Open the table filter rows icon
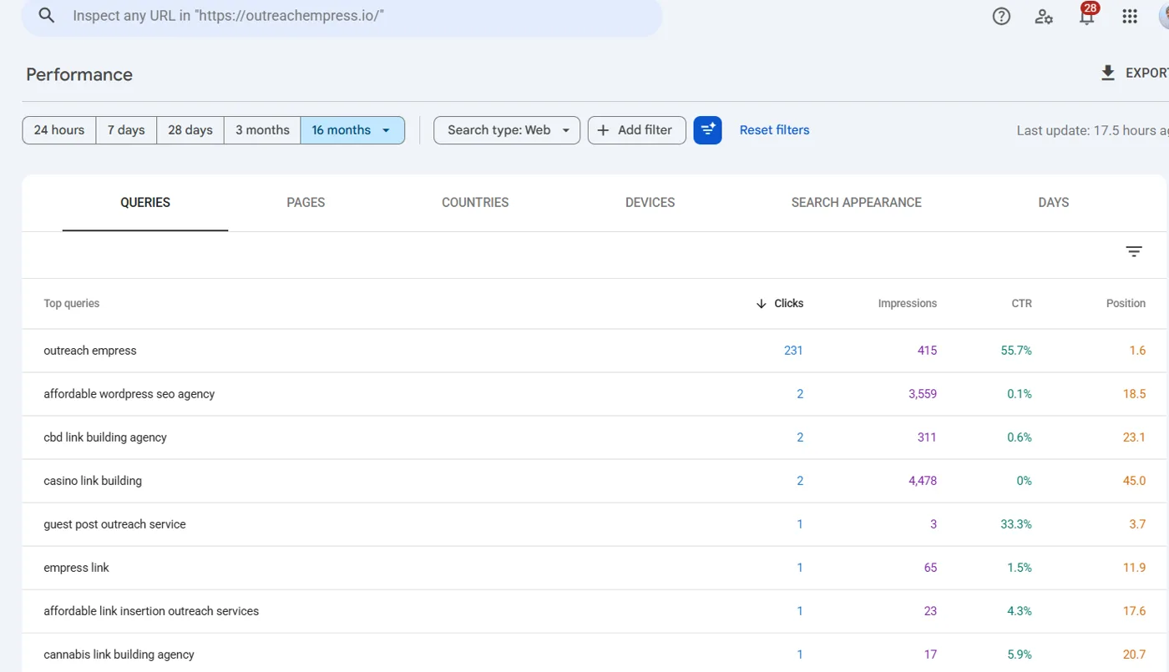 click(1134, 251)
